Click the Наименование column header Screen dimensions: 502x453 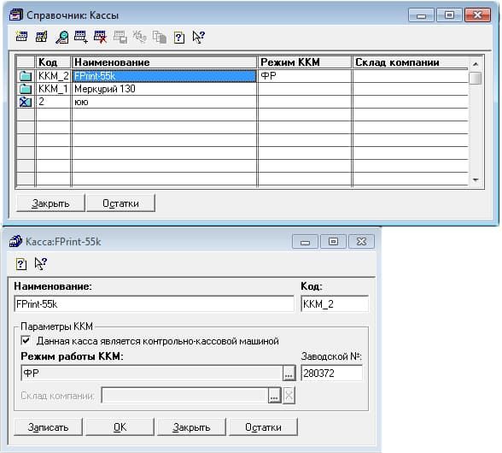coord(164,62)
